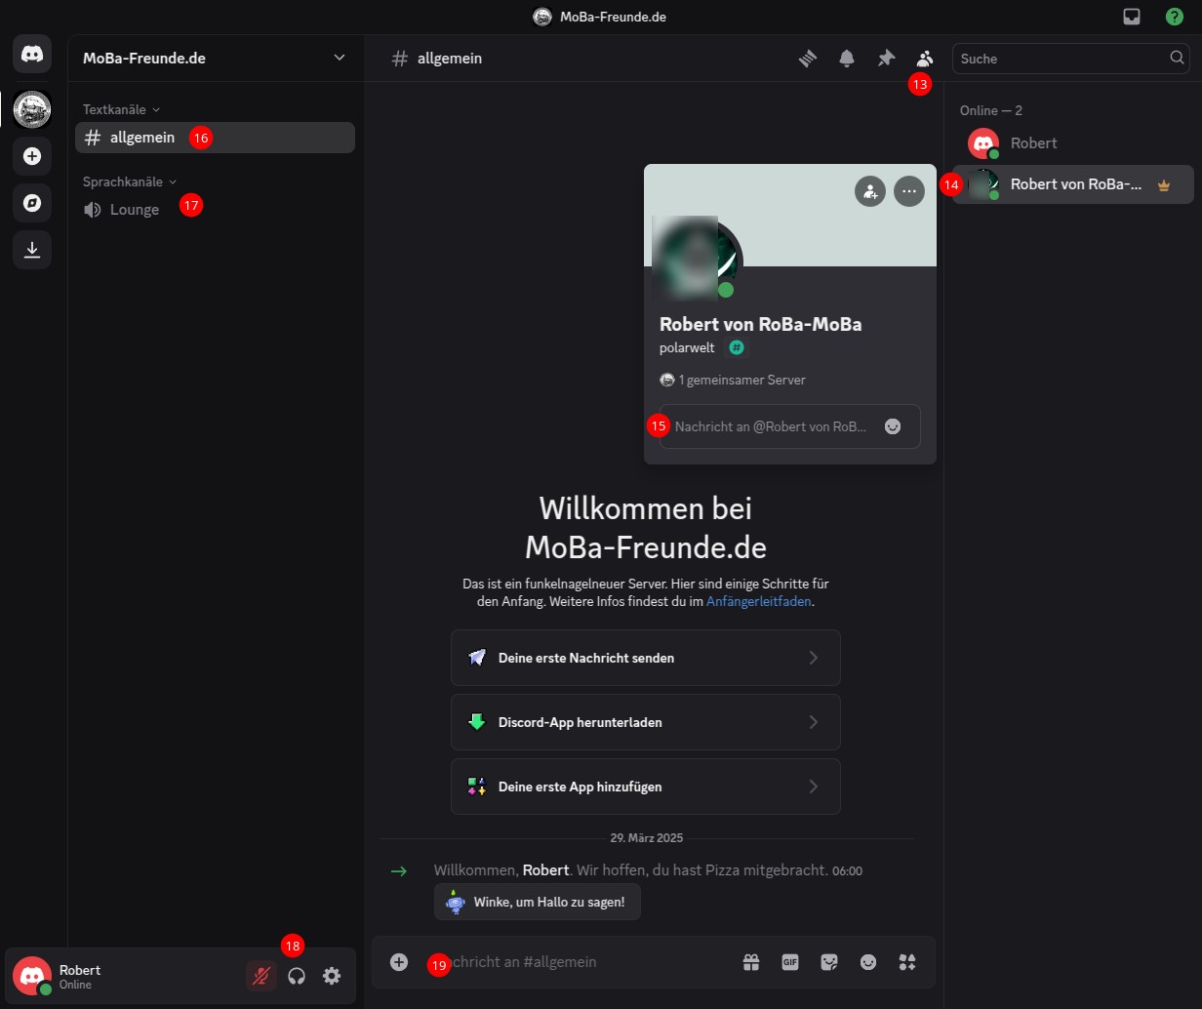This screenshot has height=1009, width=1202.
Task: Click Robert name in welcome message
Action: 545,870
